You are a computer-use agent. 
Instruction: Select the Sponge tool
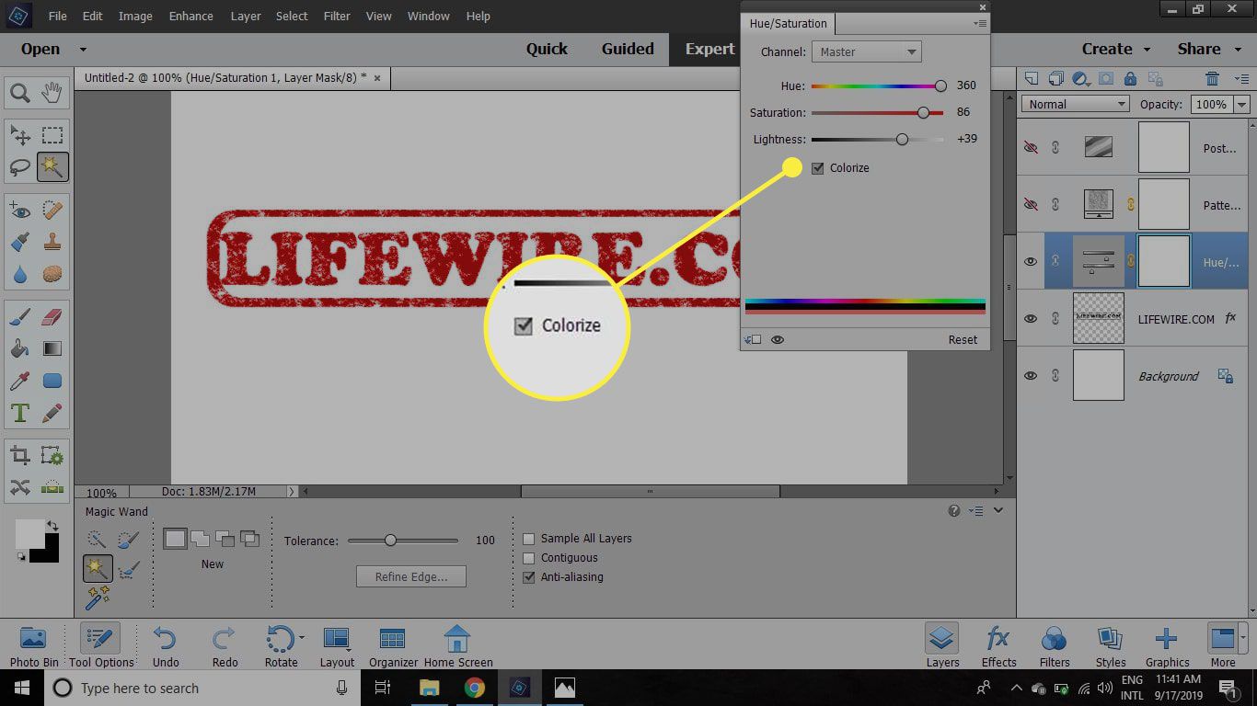(x=52, y=274)
